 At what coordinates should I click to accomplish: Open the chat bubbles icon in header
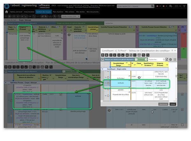coord(171,6)
